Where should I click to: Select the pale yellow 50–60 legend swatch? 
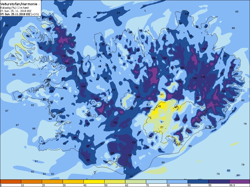(115, 182)
